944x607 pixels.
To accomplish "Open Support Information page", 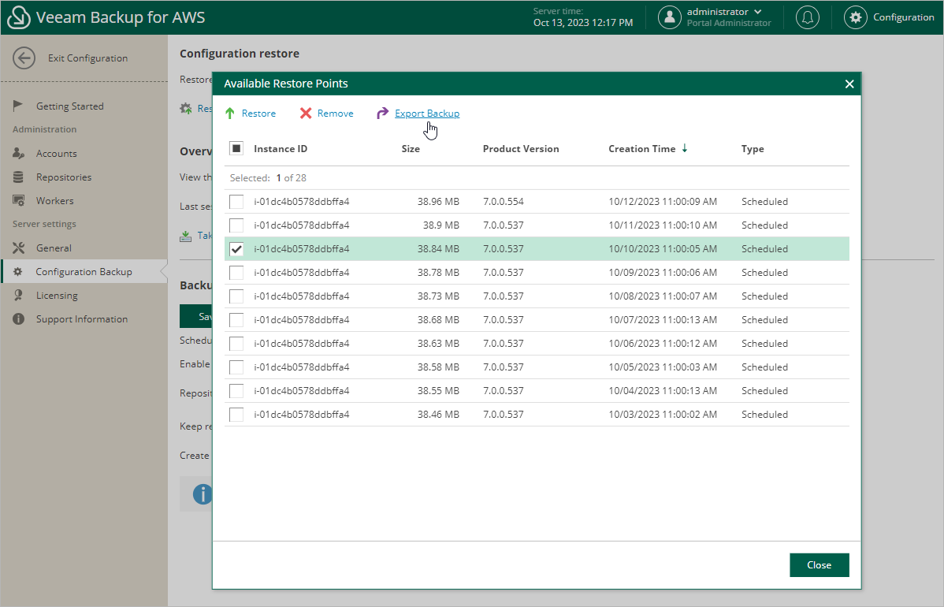I will 82,319.
